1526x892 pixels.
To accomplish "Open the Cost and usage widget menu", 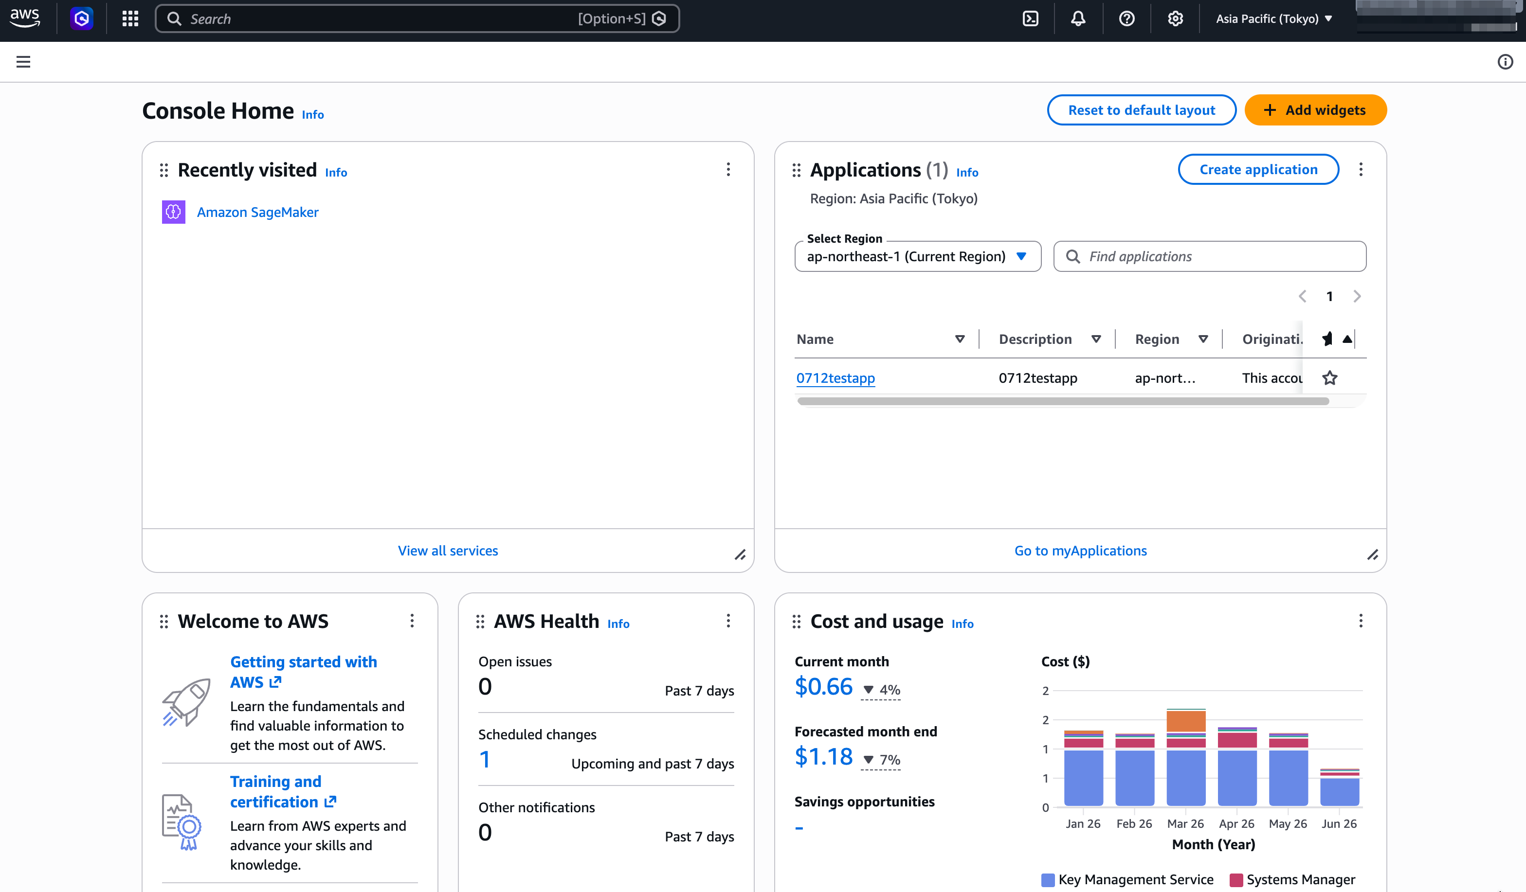I will (x=1361, y=621).
